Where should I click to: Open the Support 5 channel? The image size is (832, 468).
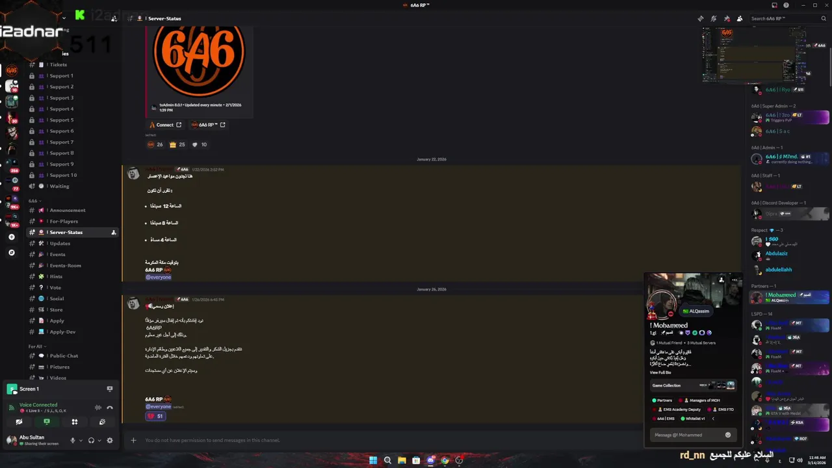pyautogui.click(x=72, y=120)
